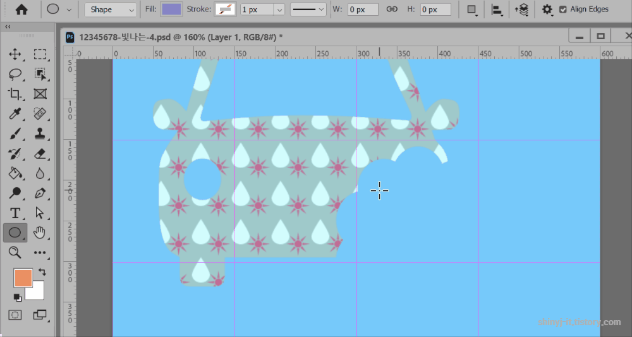The width and height of the screenshot is (632, 337).
Task: Select the Eraser tool
Action: pos(40,153)
